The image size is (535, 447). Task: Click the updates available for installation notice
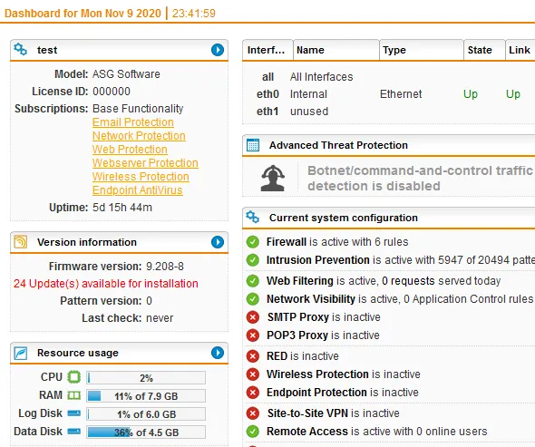click(106, 284)
